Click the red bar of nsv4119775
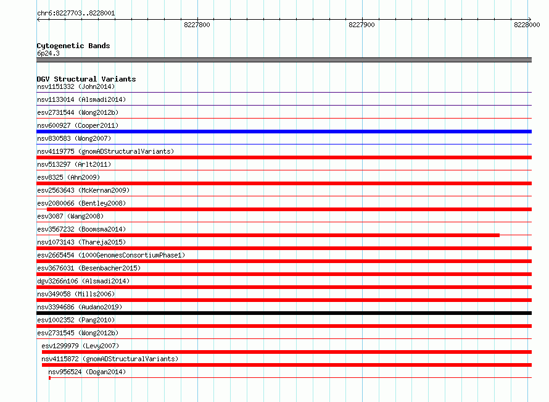This screenshot has width=549, height=402. (x=284, y=157)
